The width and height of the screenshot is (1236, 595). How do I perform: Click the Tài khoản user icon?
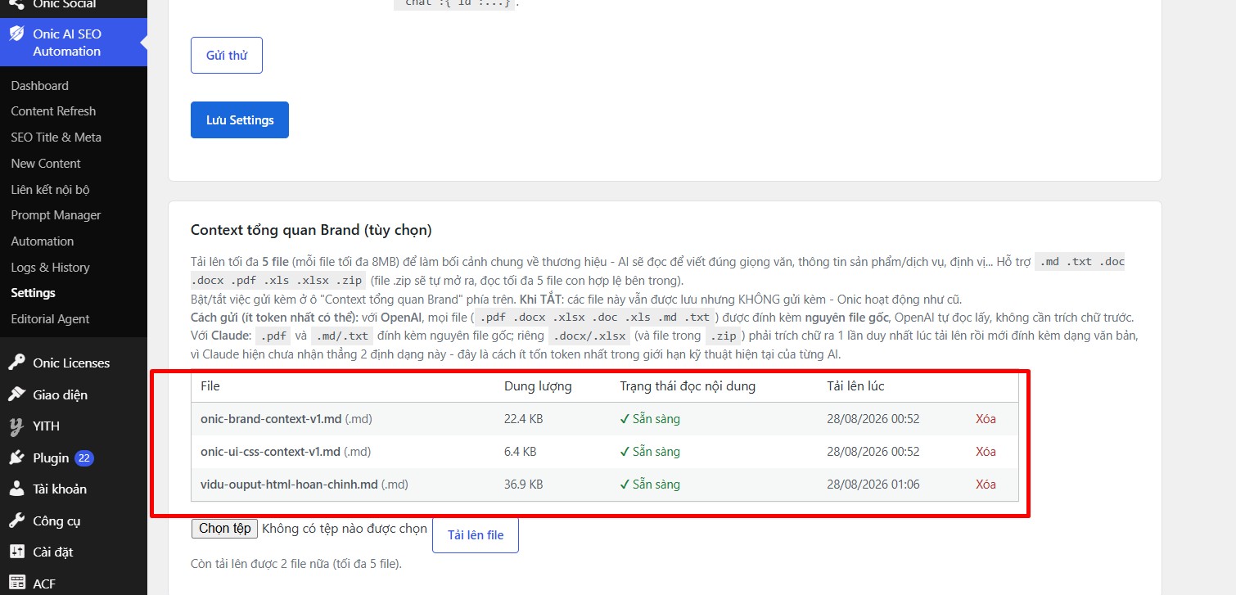pyautogui.click(x=16, y=489)
